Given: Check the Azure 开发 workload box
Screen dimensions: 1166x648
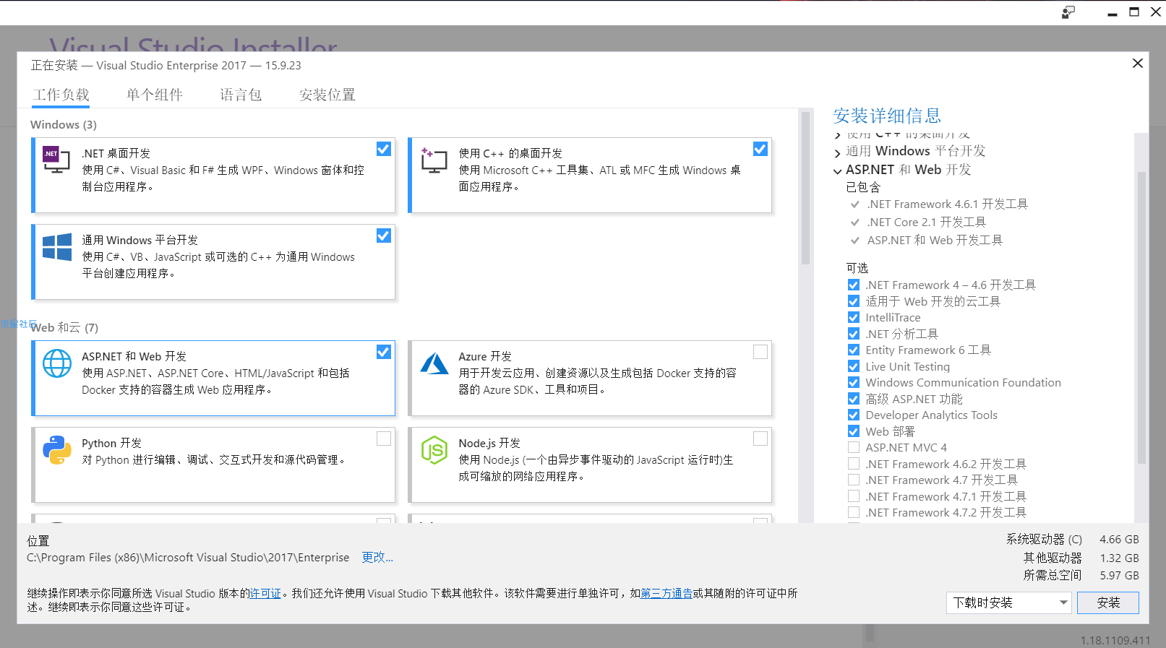Looking at the screenshot, I should tap(760, 352).
